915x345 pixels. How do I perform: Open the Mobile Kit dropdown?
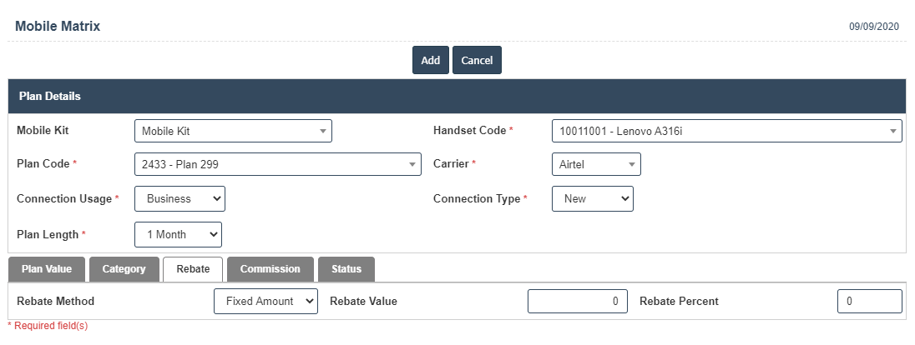233,131
